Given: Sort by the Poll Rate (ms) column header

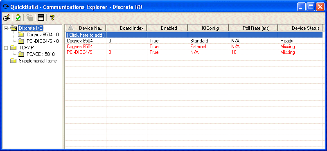Looking at the screenshot, I should pos(253,28).
